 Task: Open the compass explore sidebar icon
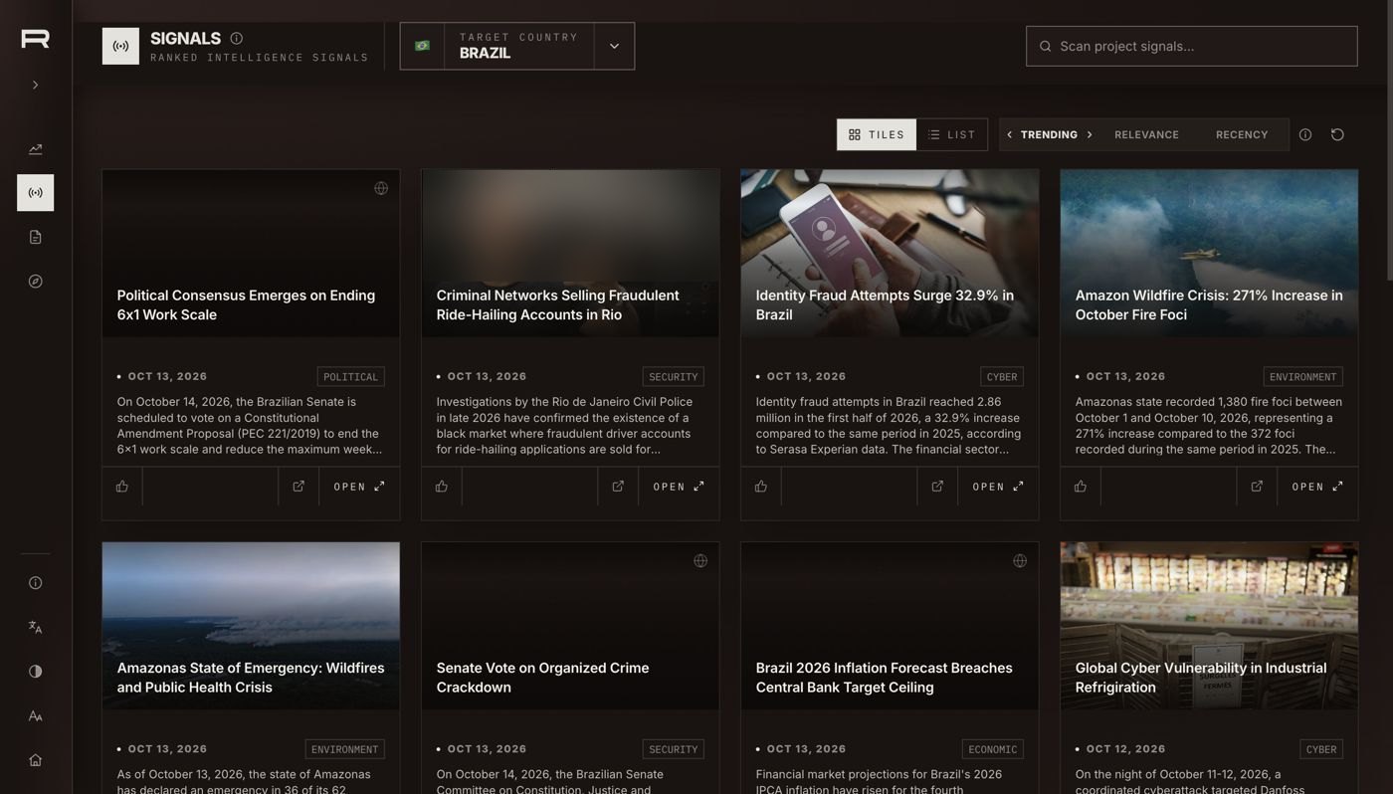point(35,282)
